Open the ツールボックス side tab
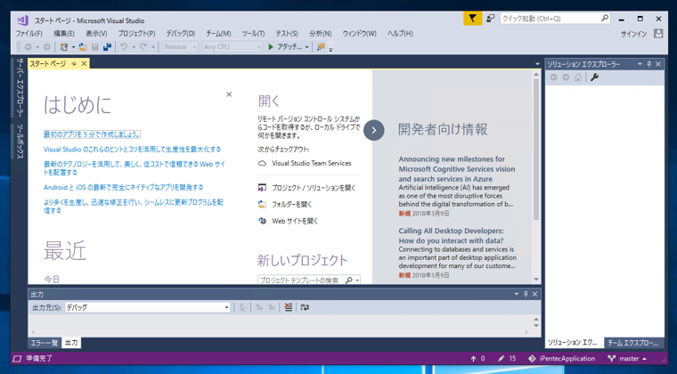Screen dimensions: 677x374 click(20, 142)
